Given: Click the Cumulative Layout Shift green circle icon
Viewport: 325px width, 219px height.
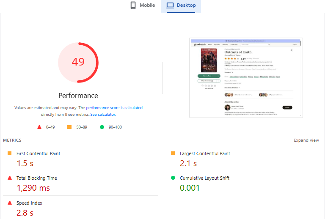Looking at the screenshot, I should click(173, 178).
